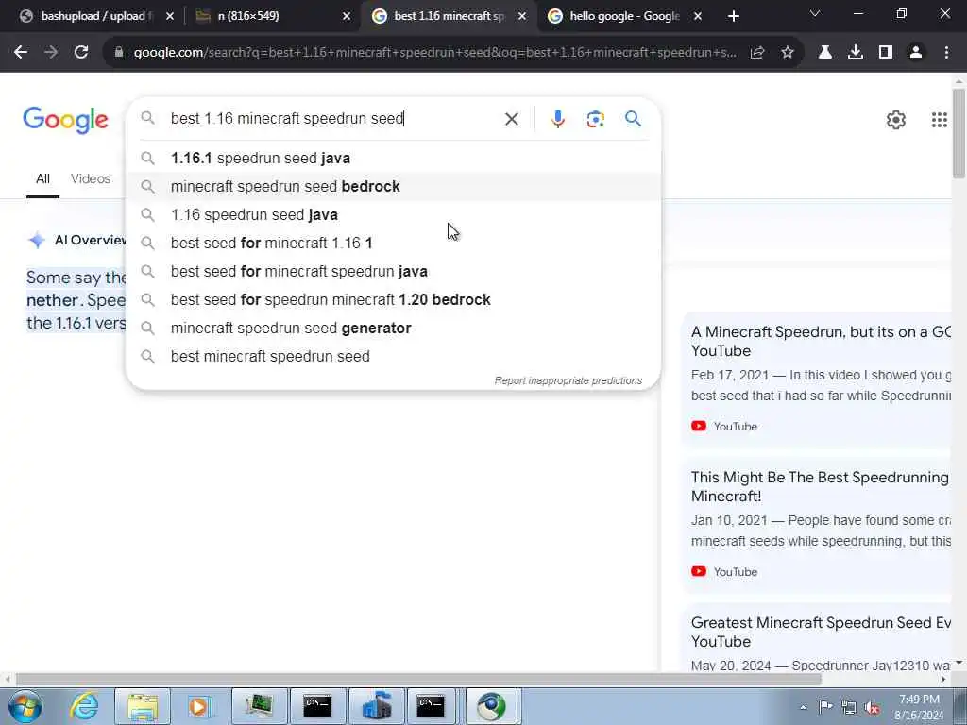Choose suggestion 1.16.1 speedrun seed java

pos(393,158)
